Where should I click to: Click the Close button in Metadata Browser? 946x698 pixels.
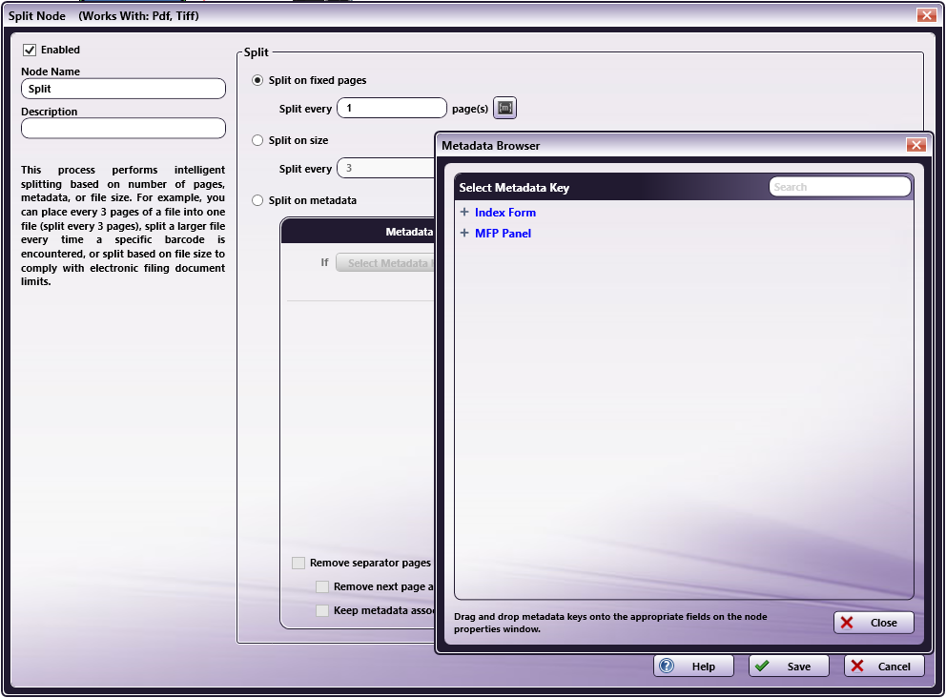(x=873, y=623)
